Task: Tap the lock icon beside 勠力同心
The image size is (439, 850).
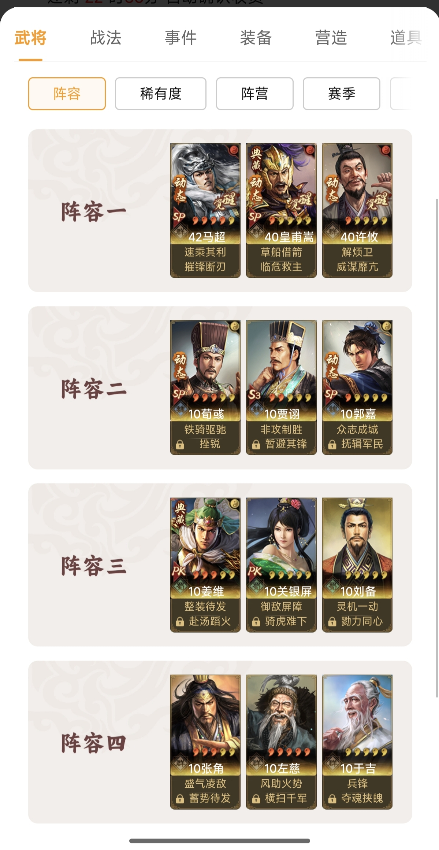Action: [x=332, y=622]
